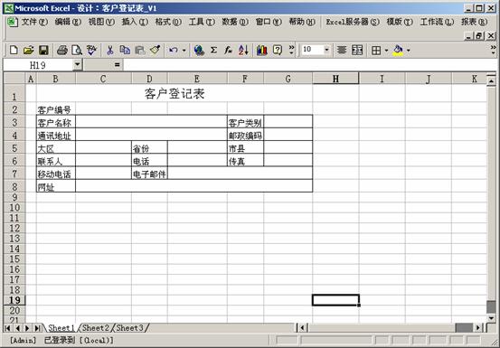This screenshot has width=500, height=348.
Task: Click the Print icon
Action: click(x=61, y=50)
